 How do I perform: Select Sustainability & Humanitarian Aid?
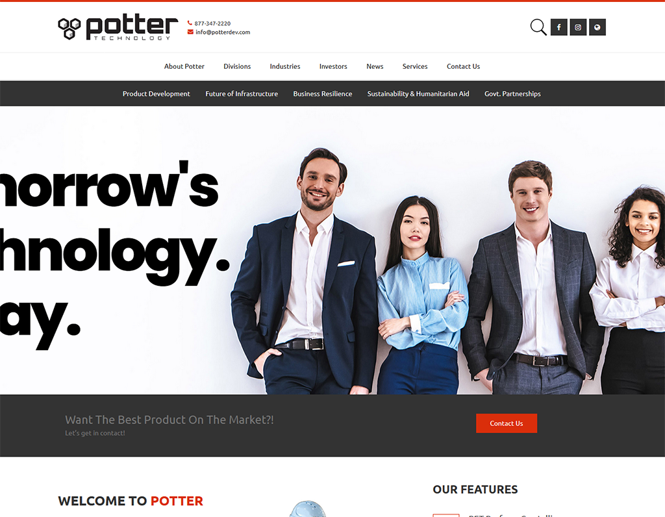coord(418,94)
